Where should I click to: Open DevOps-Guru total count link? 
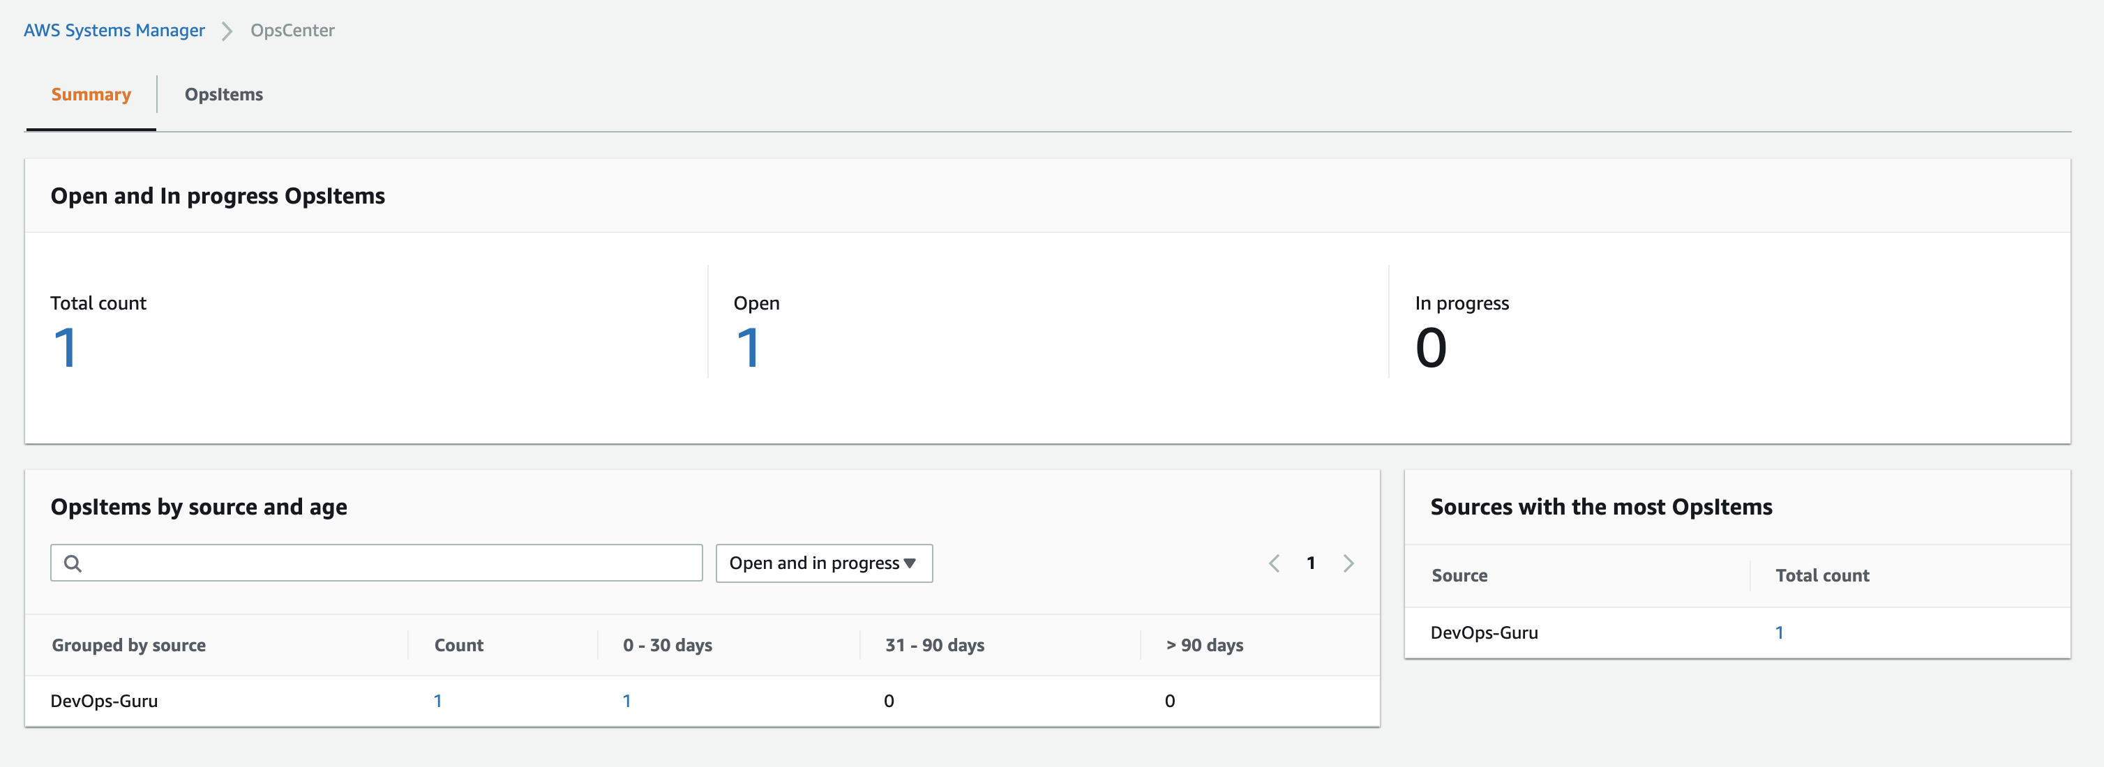pos(1780,632)
